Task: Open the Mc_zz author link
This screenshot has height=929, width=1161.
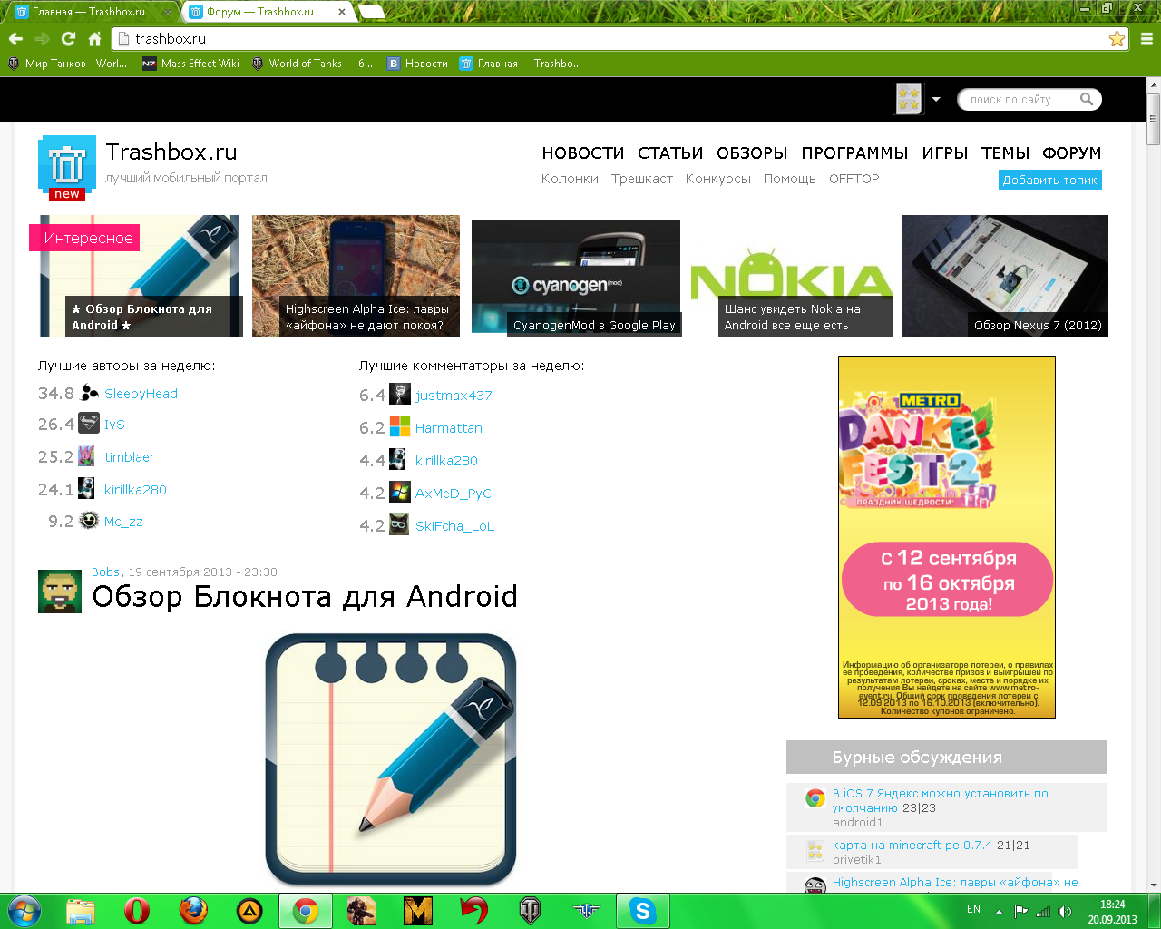Action: pos(123,522)
